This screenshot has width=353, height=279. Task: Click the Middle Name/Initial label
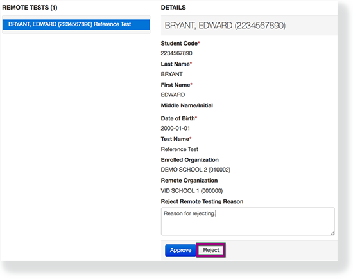(187, 105)
